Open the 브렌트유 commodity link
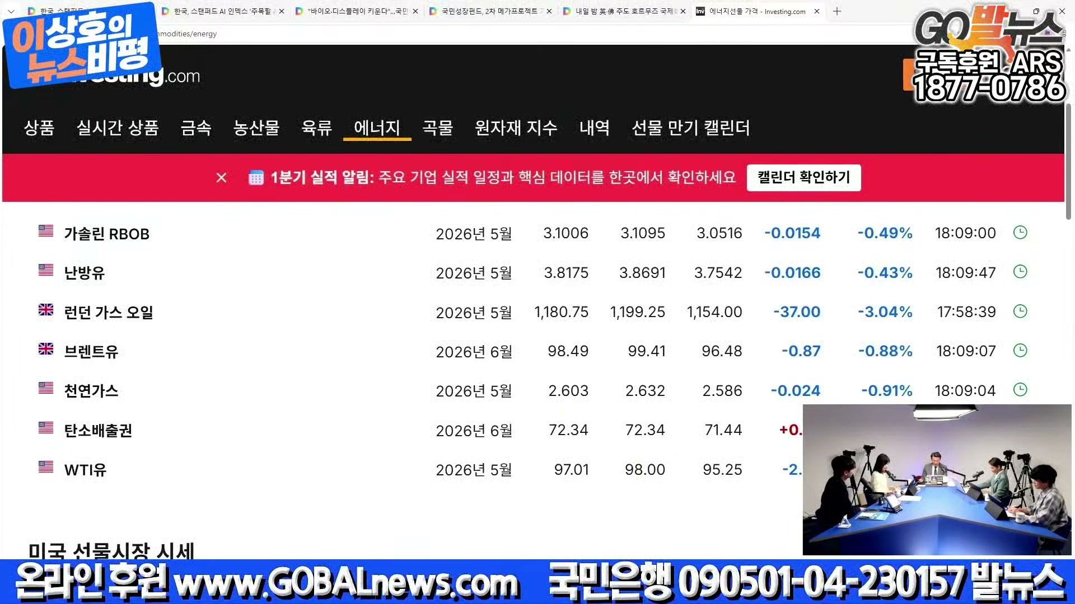The height and width of the screenshot is (604, 1075). click(91, 352)
